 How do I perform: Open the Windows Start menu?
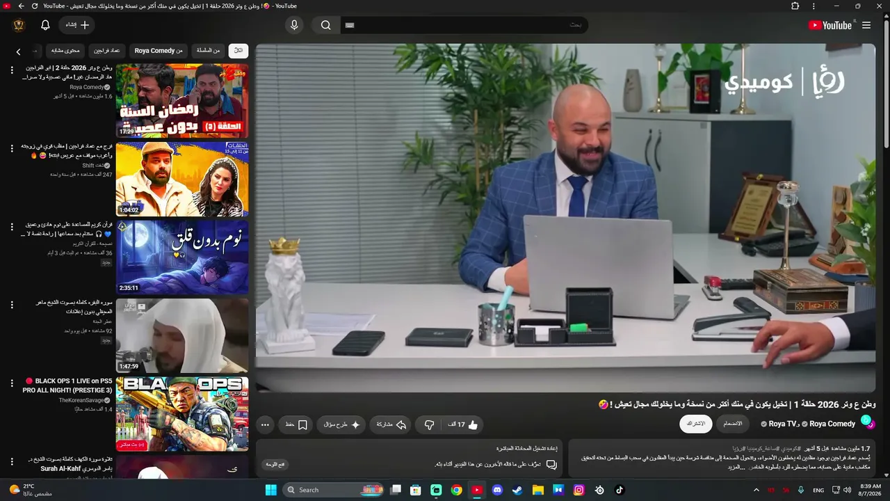(x=271, y=490)
